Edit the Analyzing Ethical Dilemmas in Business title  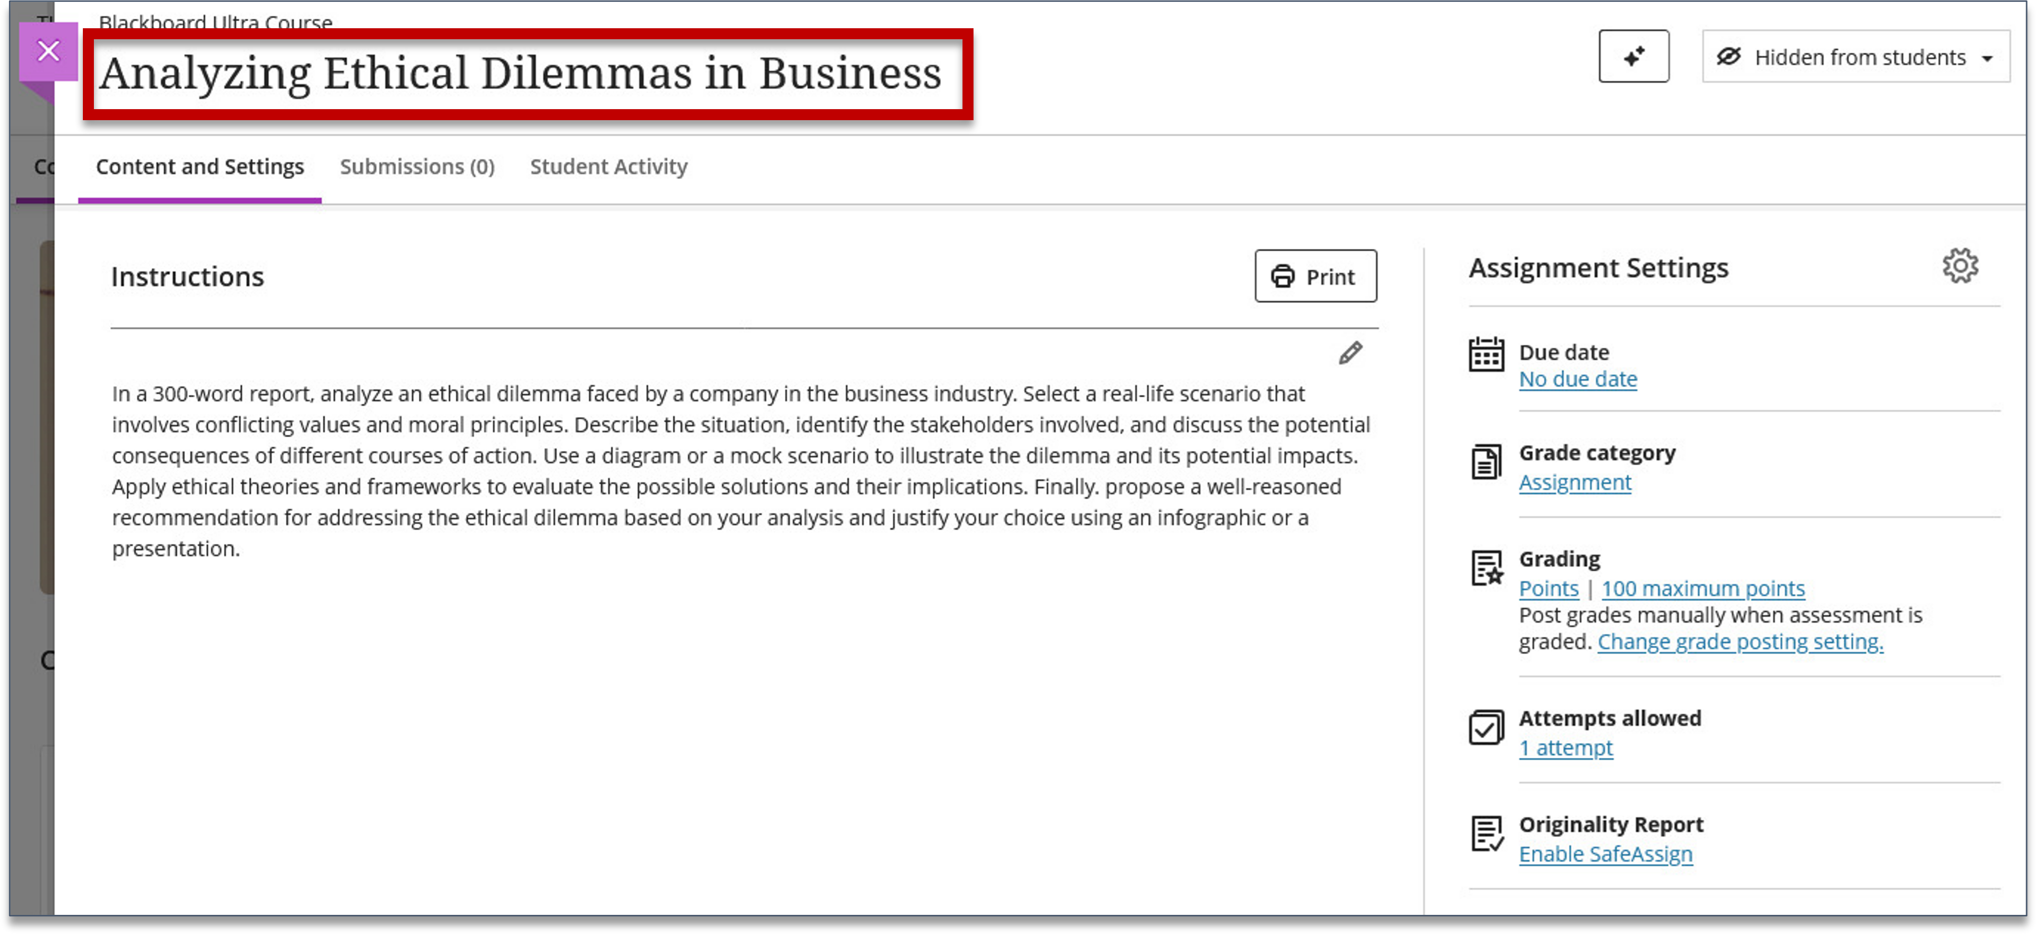point(520,73)
